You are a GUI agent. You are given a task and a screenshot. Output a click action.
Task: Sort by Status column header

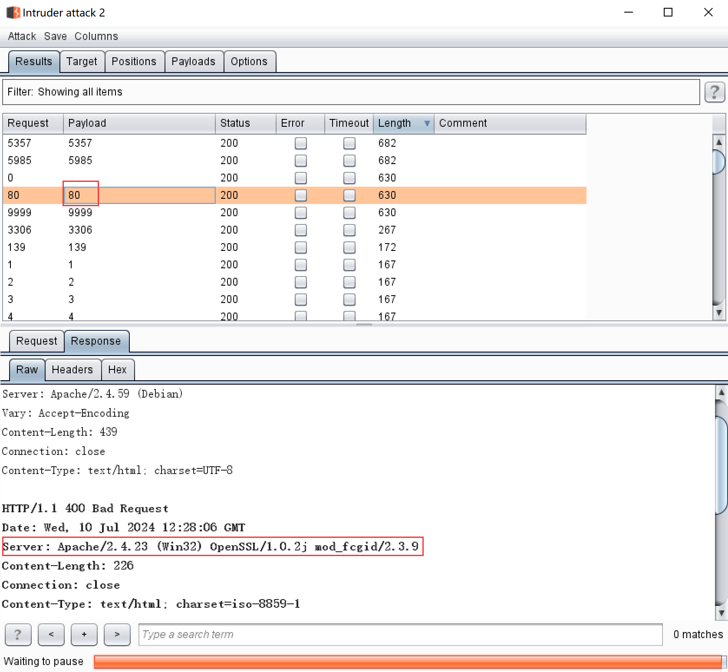point(246,123)
